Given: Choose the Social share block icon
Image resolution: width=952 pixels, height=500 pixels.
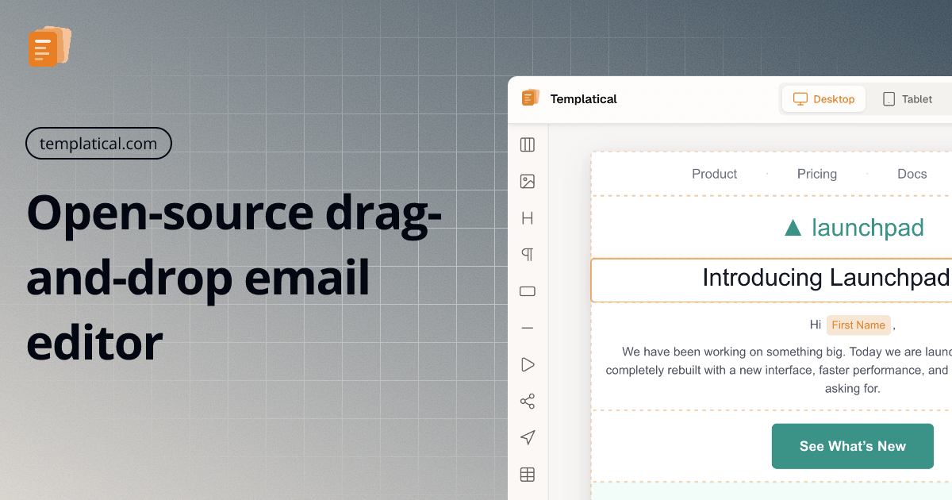Looking at the screenshot, I should pos(528,401).
